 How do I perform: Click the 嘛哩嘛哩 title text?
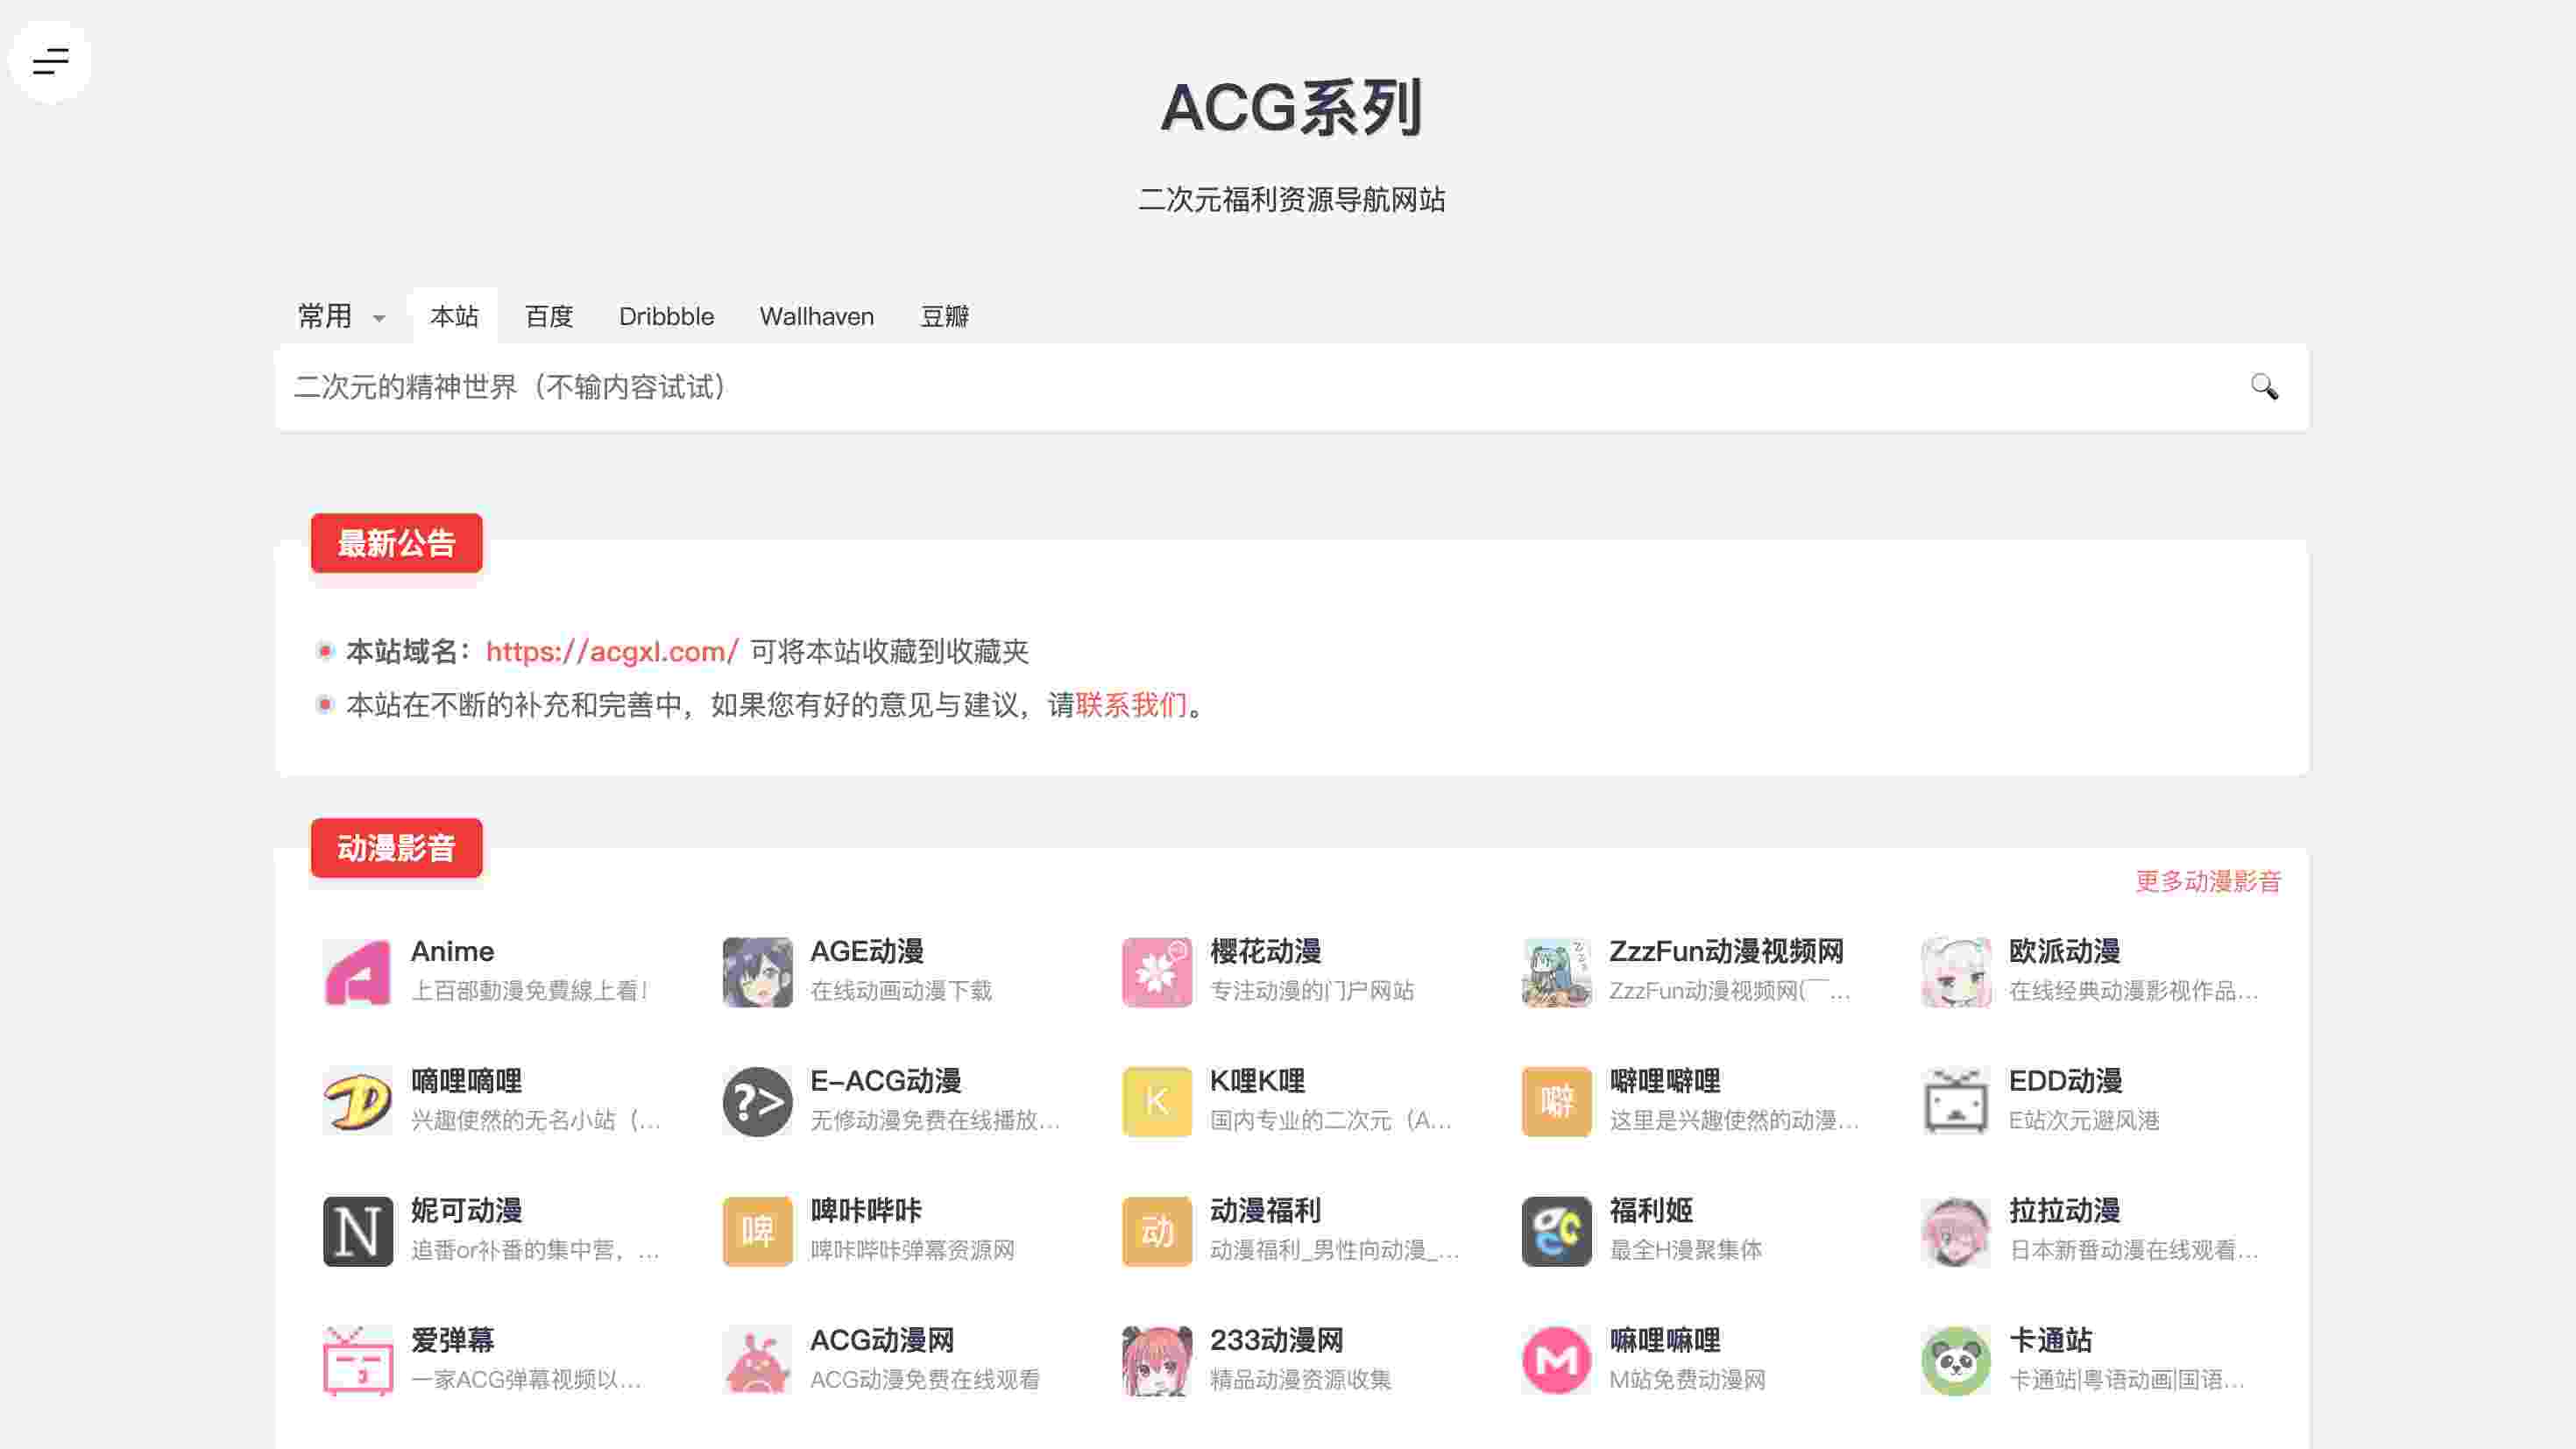1665,1340
